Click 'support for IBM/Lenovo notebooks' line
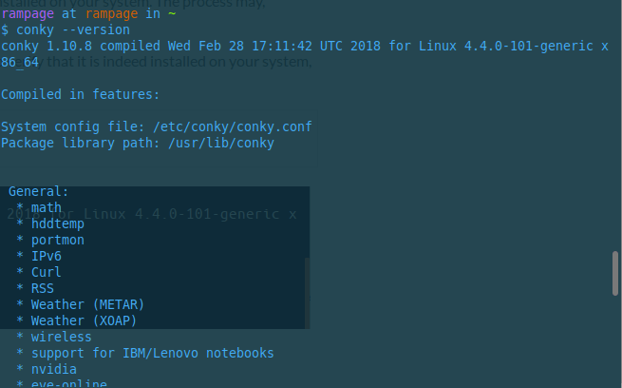 [152, 353]
